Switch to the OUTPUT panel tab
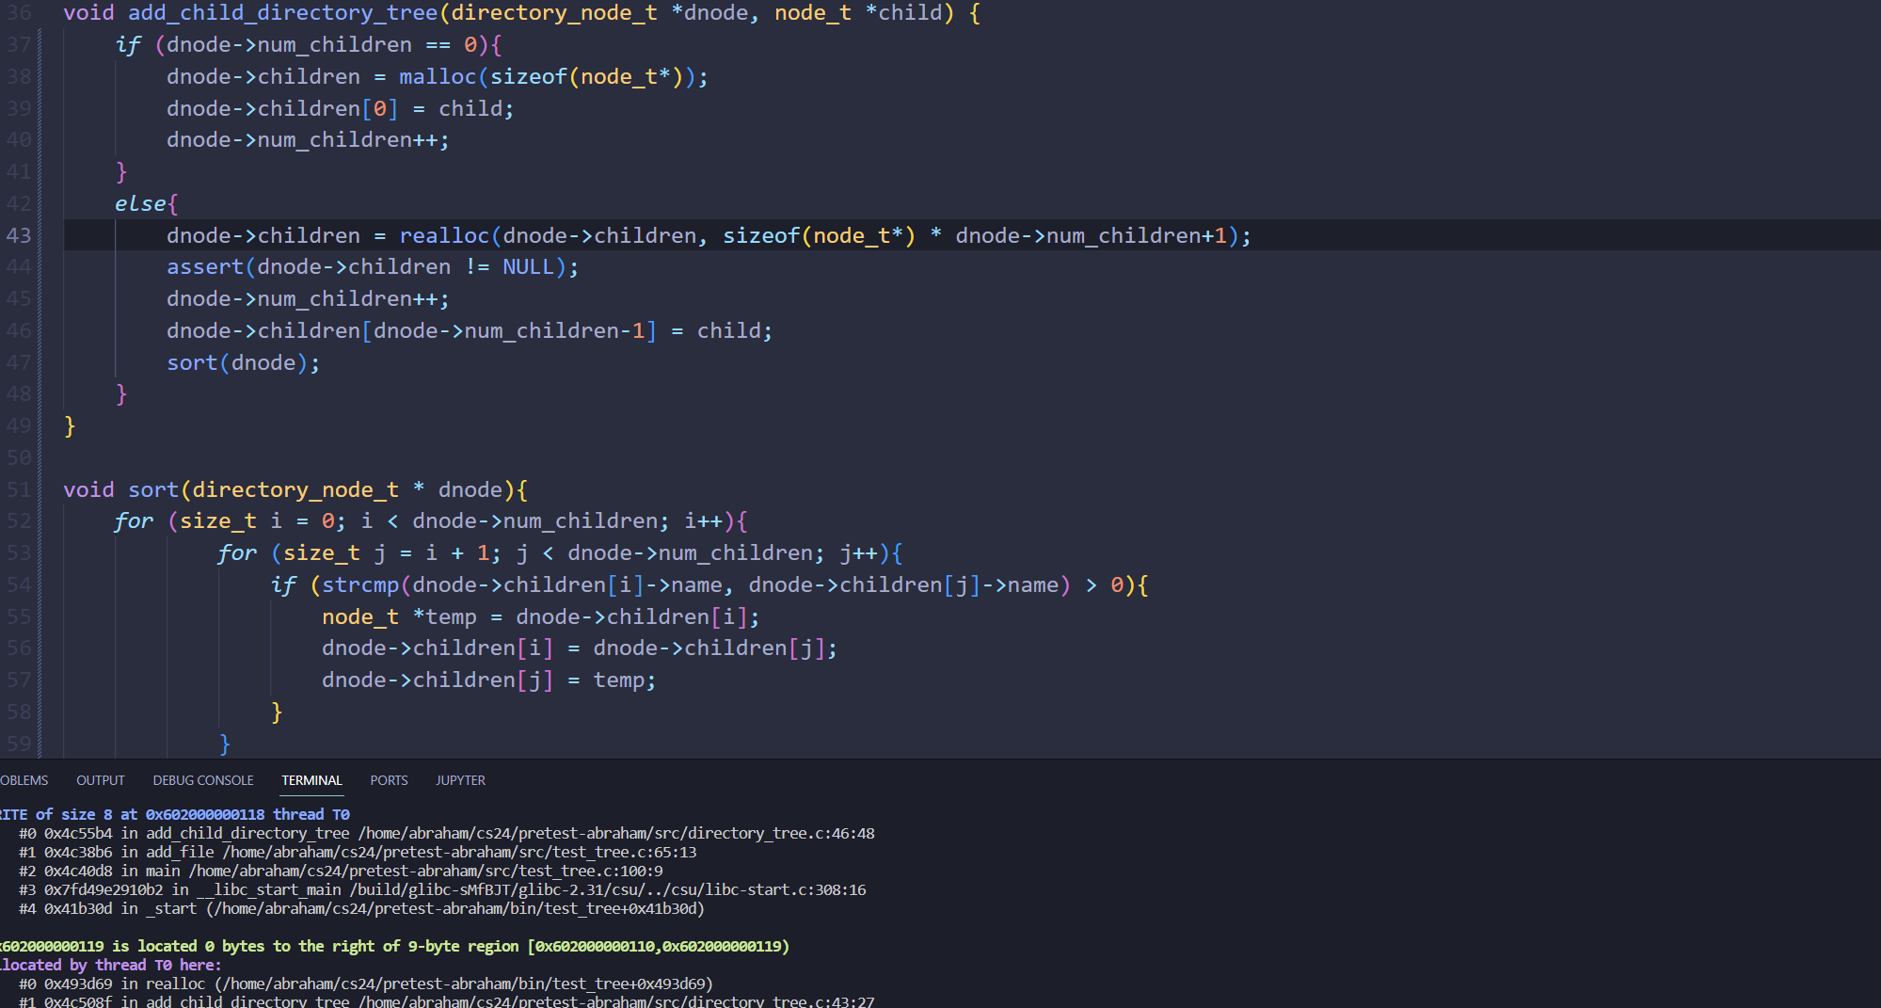Viewport: 1881px width, 1008px height. [100, 780]
